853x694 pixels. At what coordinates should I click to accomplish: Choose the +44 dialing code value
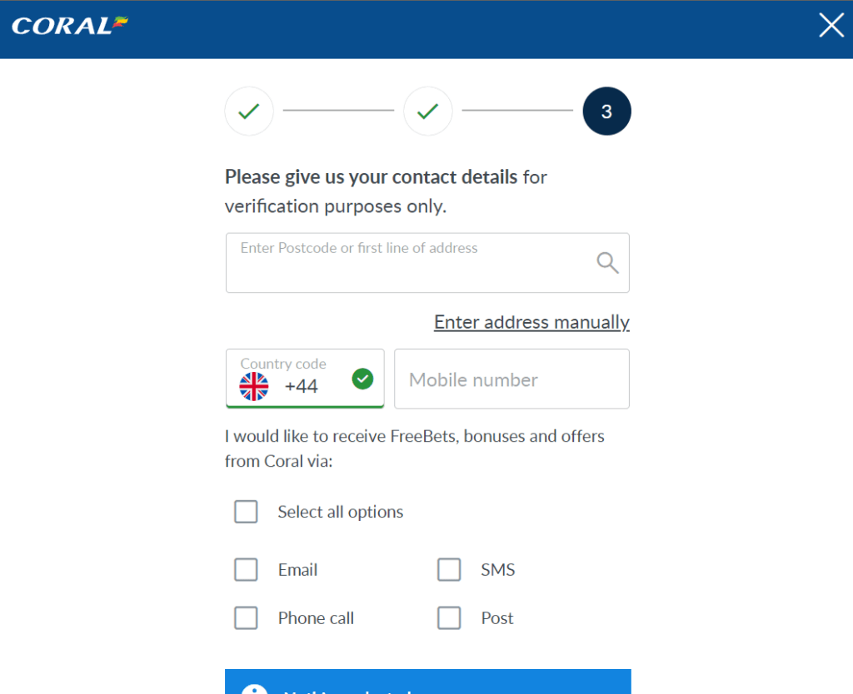tap(302, 387)
